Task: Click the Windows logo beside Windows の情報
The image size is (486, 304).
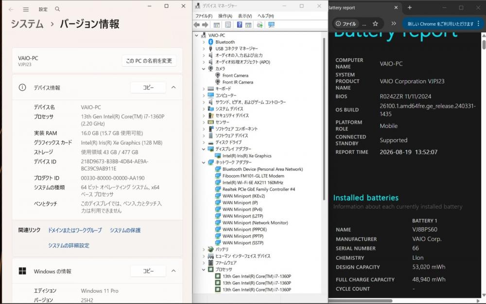Action: (x=22, y=271)
